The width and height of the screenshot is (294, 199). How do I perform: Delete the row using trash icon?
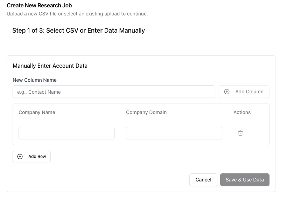240,133
